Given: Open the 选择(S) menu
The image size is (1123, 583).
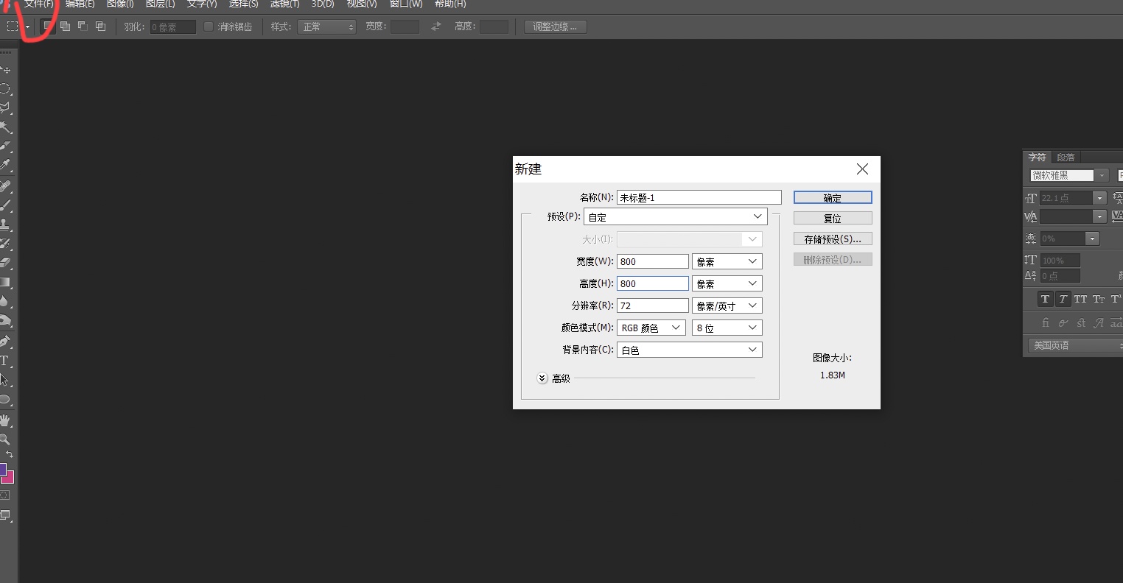Looking at the screenshot, I should (244, 4).
